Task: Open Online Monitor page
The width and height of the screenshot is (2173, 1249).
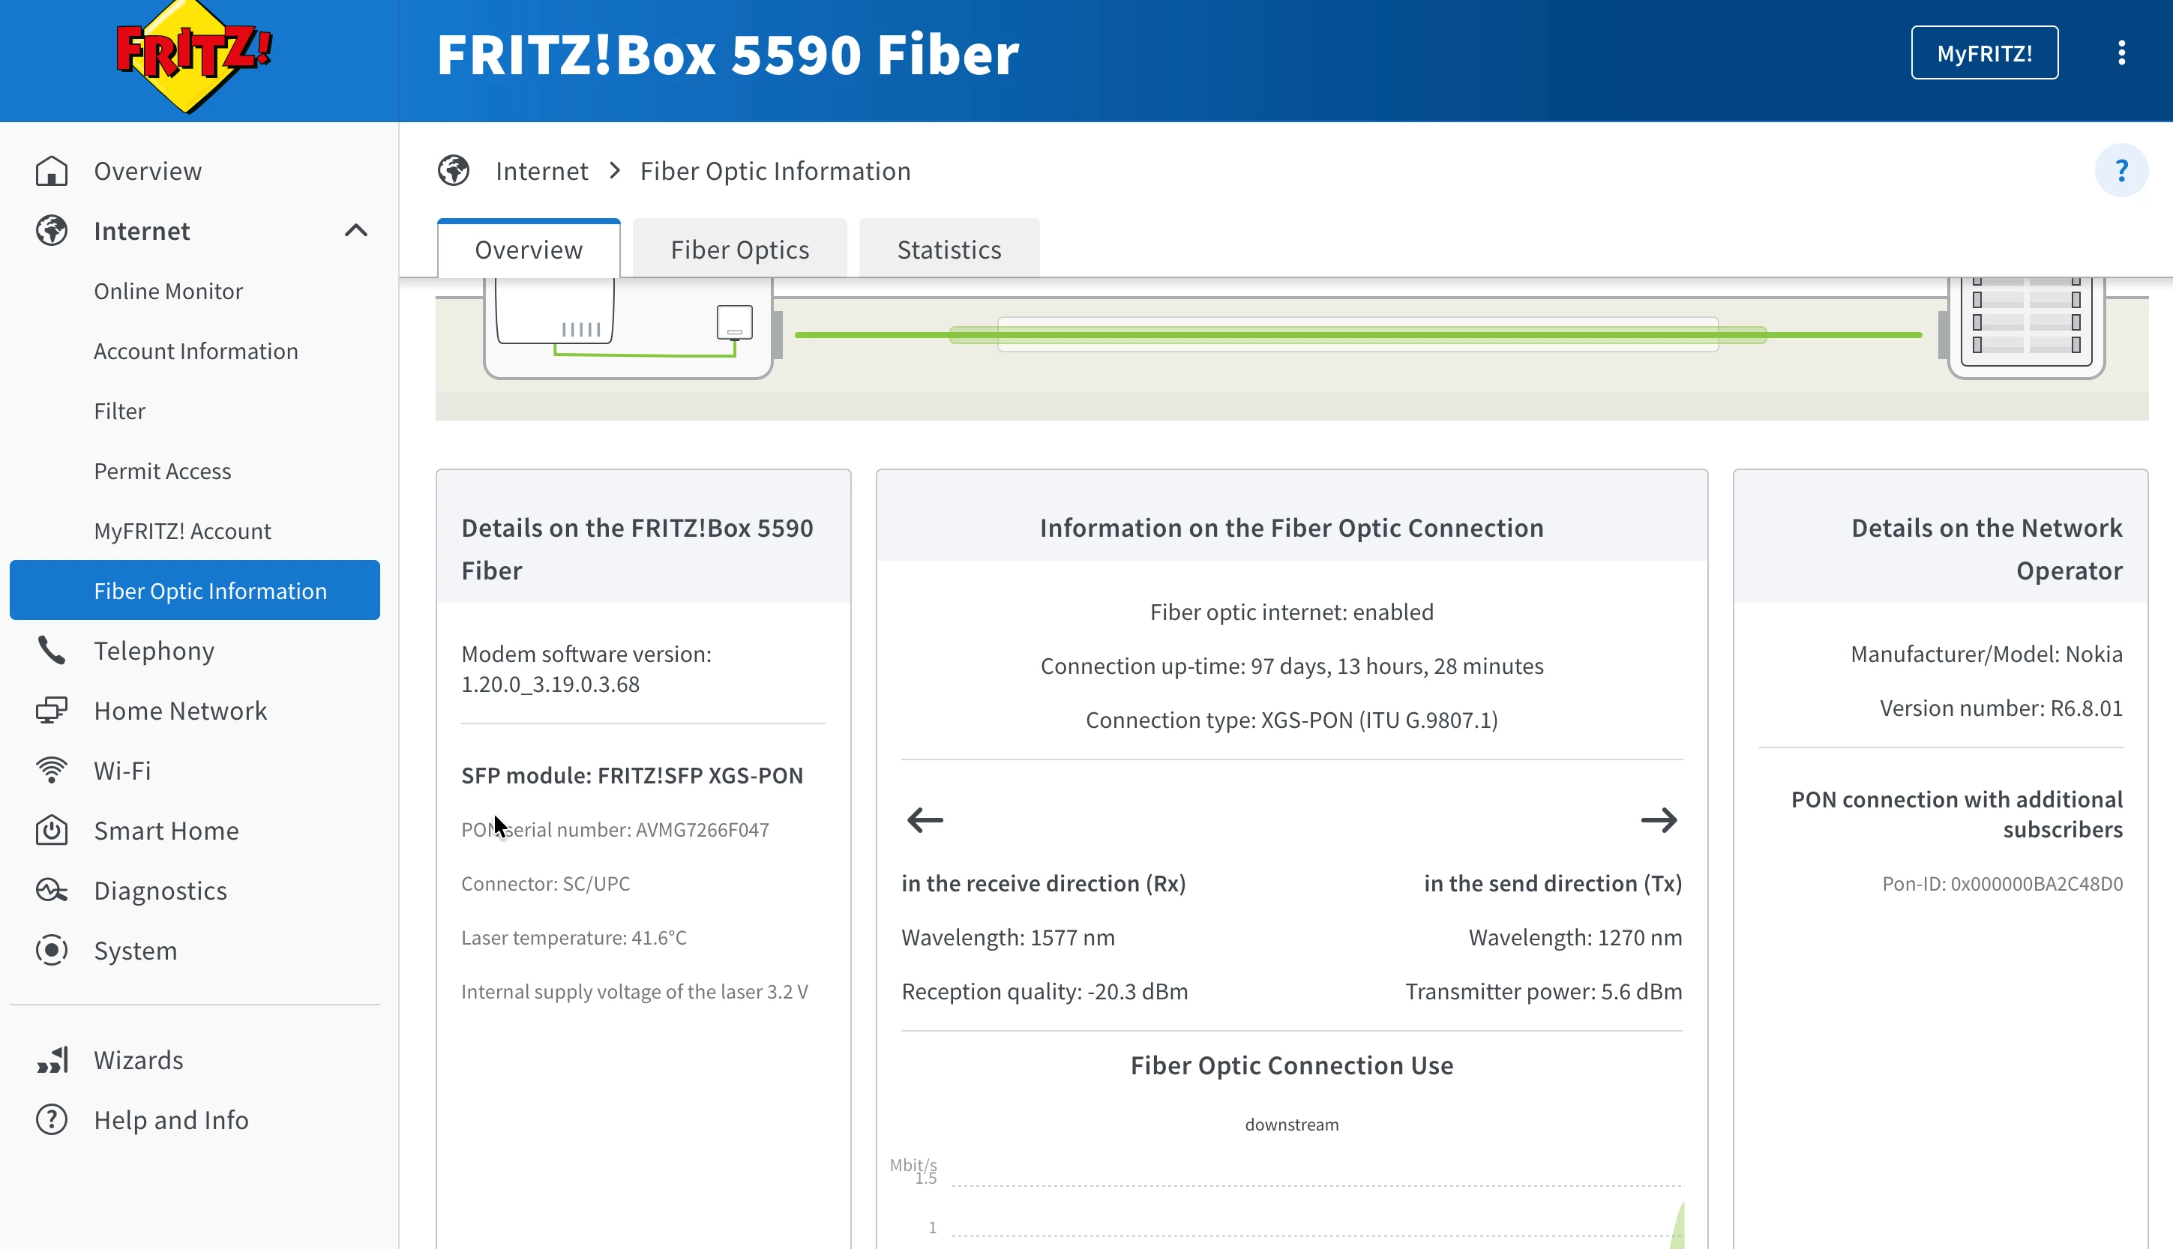Action: click(168, 291)
